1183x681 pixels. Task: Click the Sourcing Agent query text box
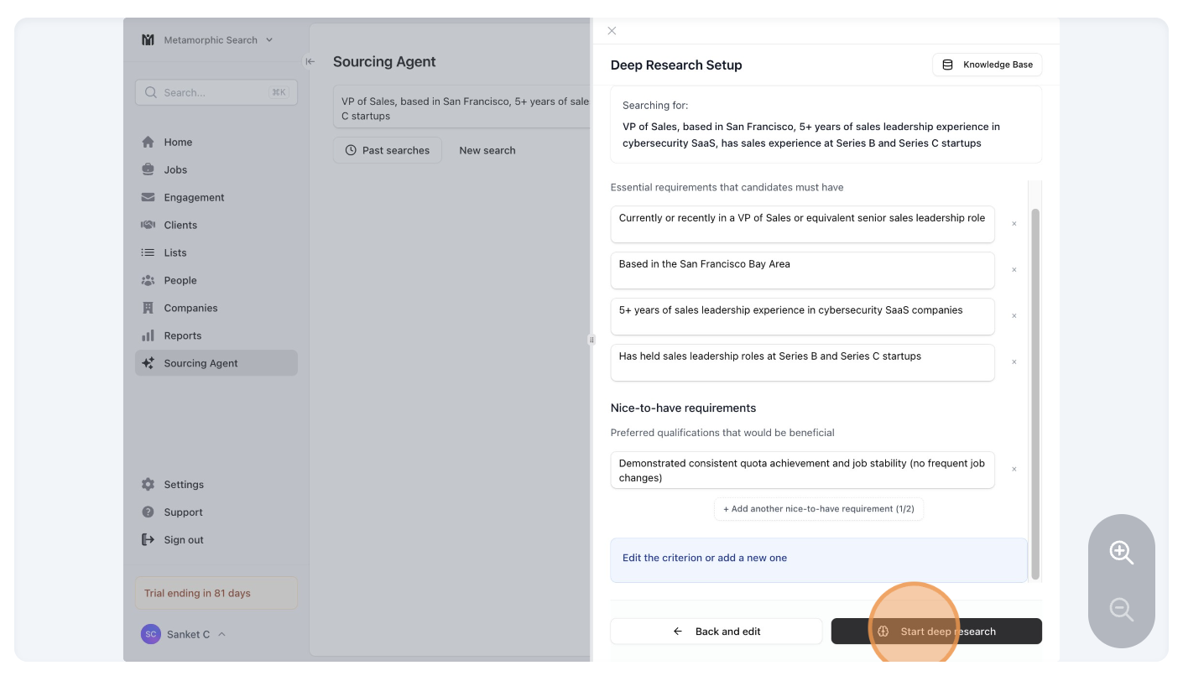pos(463,108)
